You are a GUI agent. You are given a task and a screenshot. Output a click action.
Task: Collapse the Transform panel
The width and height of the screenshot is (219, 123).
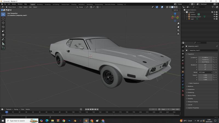pos(191,54)
